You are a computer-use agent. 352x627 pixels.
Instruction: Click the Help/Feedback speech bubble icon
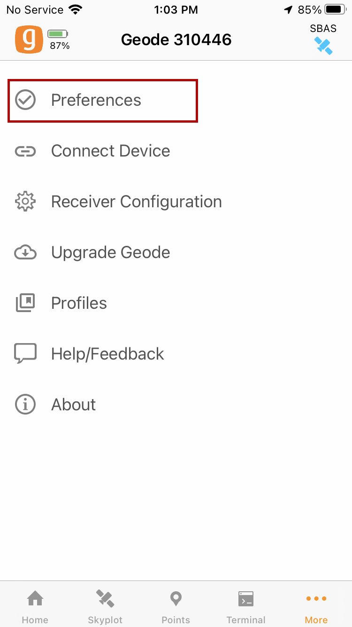coord(25,354)
